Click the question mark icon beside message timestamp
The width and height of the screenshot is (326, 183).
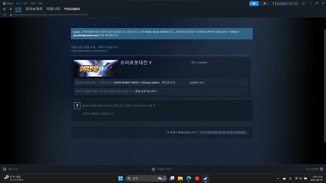[77, 106]
